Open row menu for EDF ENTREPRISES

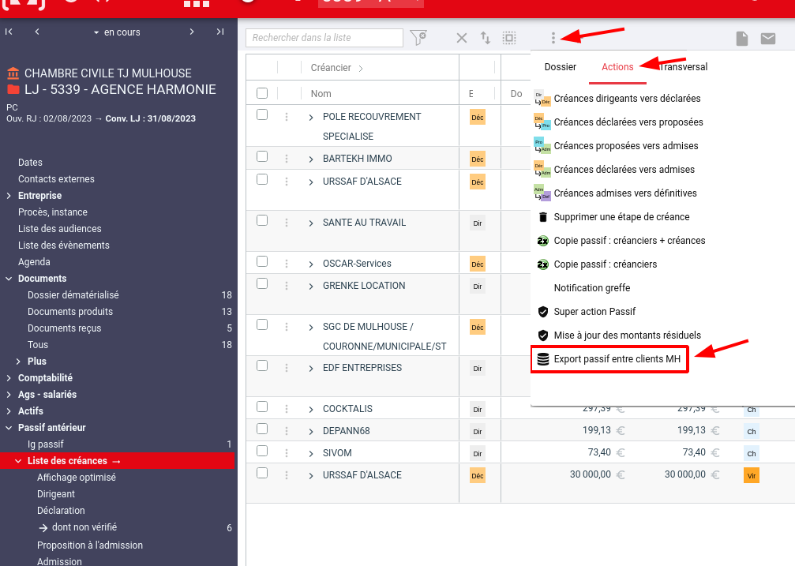point(287,368)
